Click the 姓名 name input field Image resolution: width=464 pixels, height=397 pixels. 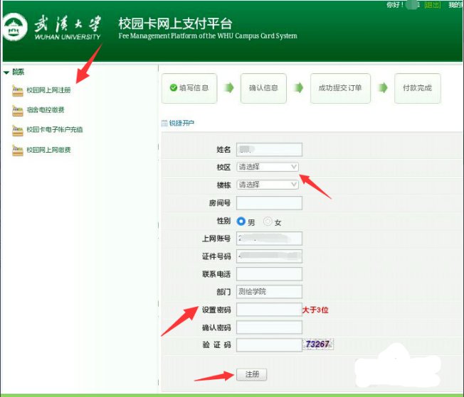click(269, 149)
